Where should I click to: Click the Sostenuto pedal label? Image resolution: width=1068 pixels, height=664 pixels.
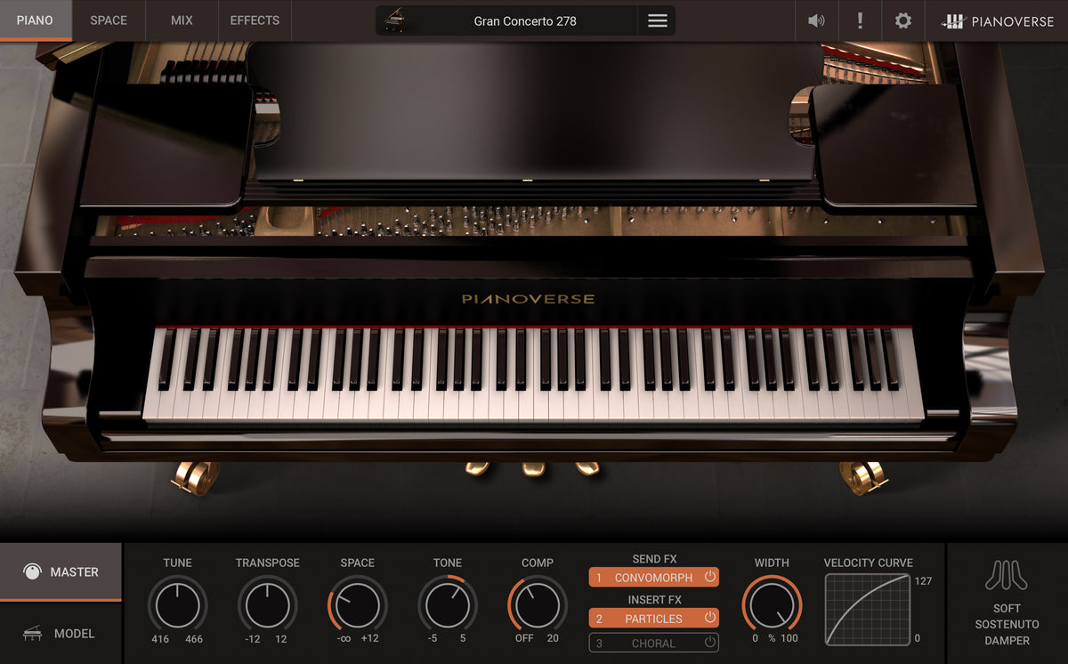pos(1007,624)
